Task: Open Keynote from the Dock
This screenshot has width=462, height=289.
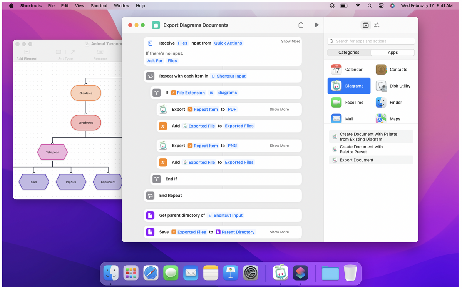Action: [x=231, y=273]
